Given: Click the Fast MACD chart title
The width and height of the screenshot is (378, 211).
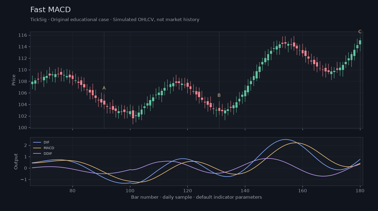Looking at the screenshot, I should [51, 10].
